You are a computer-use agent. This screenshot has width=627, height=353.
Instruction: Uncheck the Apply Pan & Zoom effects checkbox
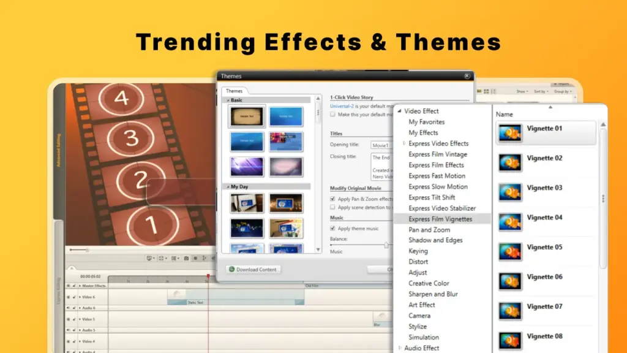[332, 200]
